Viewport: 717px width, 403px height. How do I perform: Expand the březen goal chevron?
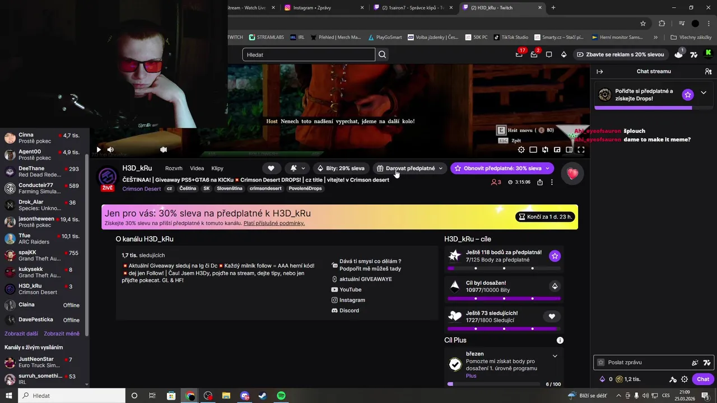(555, 356)
